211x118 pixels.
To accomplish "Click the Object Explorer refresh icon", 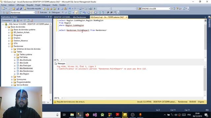I will [28, 20].
